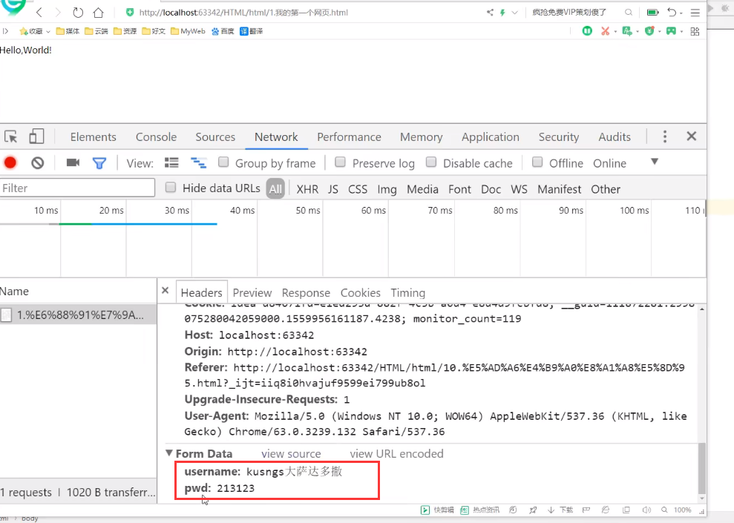
Task: Reload the page with the refresh icon
Action: pyautogui.click(x=78, y=13)
